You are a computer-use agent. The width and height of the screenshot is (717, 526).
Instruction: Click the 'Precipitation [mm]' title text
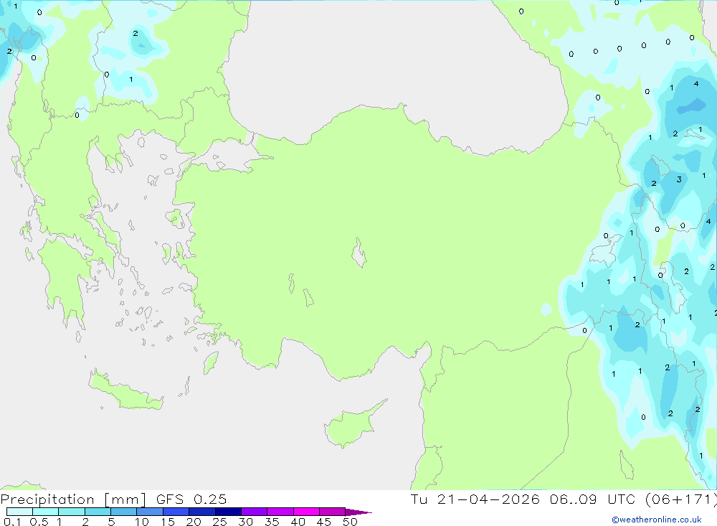click(x=73, y=499)
